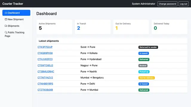Image resolution: width=191 pixels, height=107 pixels.
Task: Click the Pune → Mumbai route text
Action: pos(89,90)
